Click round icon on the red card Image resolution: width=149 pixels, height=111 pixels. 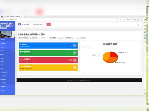coord(75,60)
